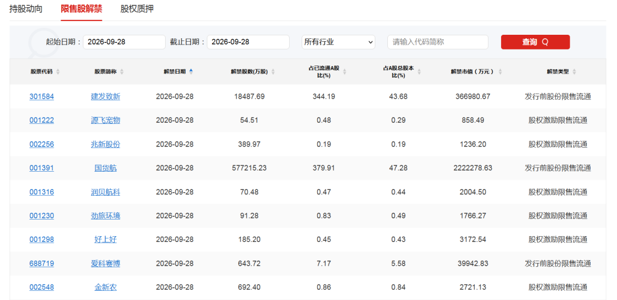The height and width of the screenshot is (300, 617).
Task: Select unlock value 2222278.63
Action: click(472, 168)
